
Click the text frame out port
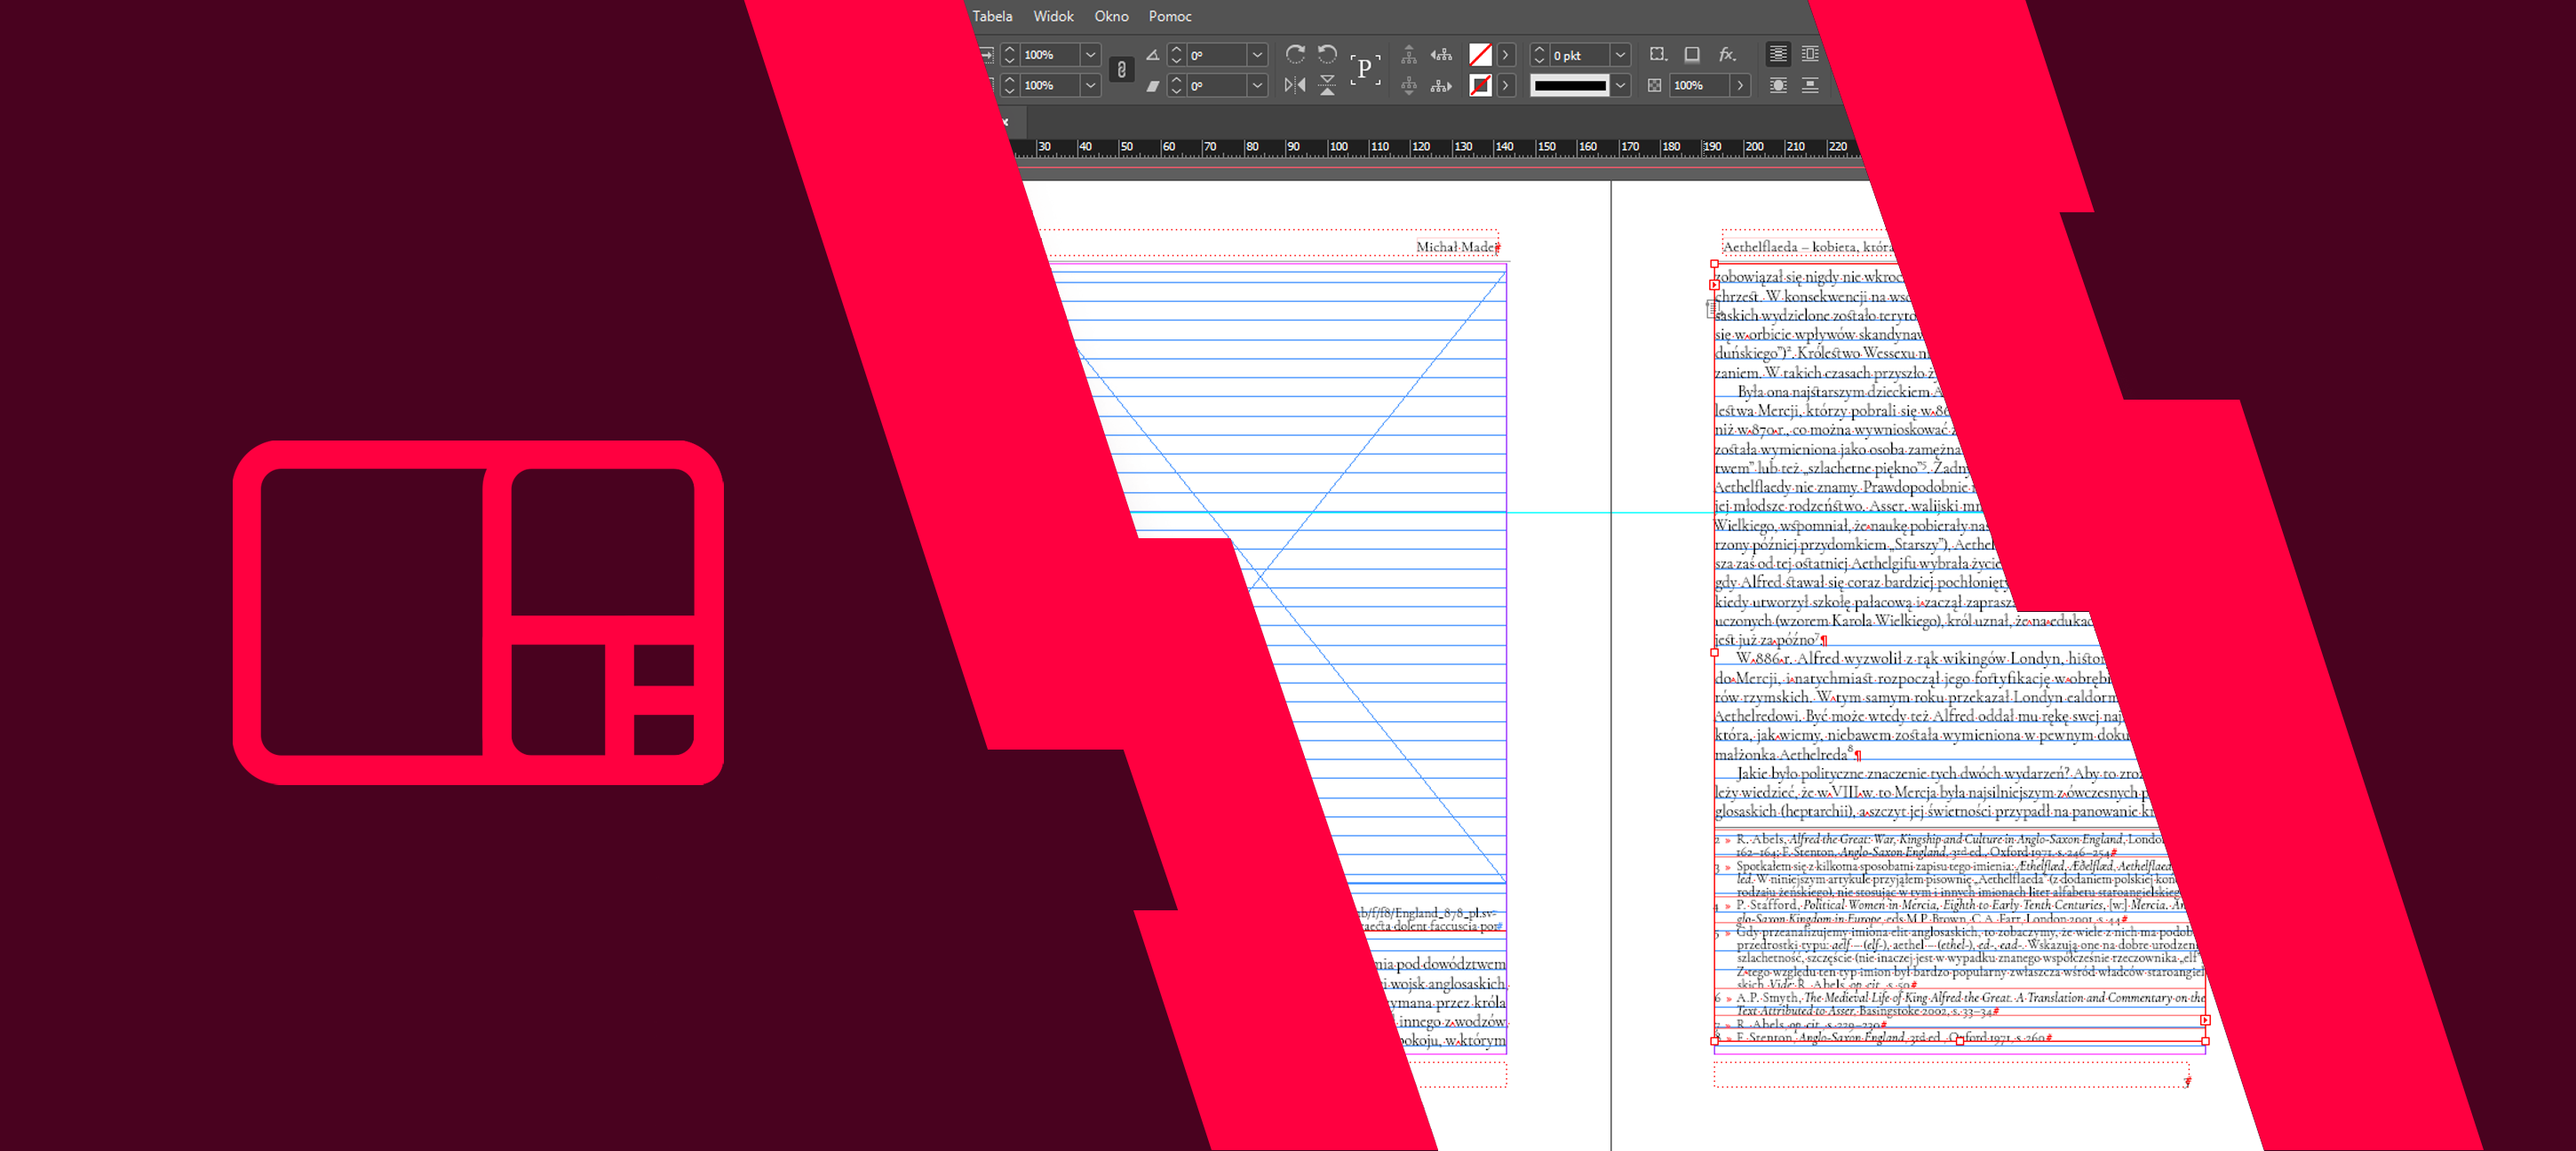coord(2205,1021)
